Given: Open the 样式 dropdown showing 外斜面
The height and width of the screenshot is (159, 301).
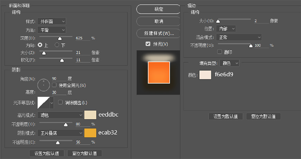Looking at the screenshot, I should point(52,21).
